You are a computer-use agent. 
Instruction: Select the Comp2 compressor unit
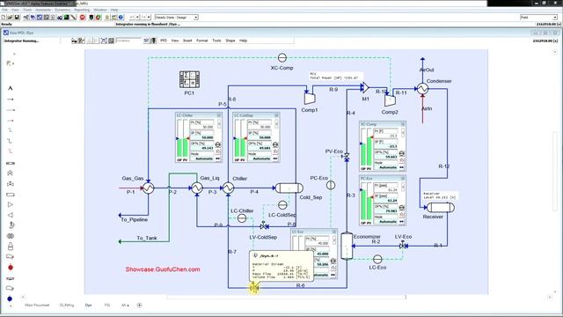point(390,100)
